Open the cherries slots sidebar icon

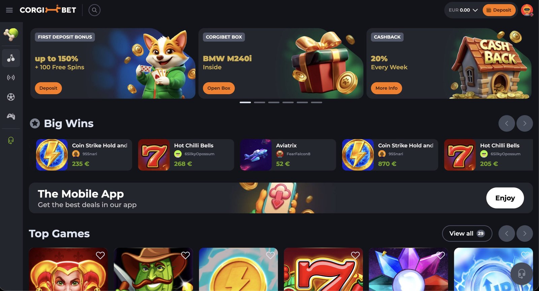point(11,58)
